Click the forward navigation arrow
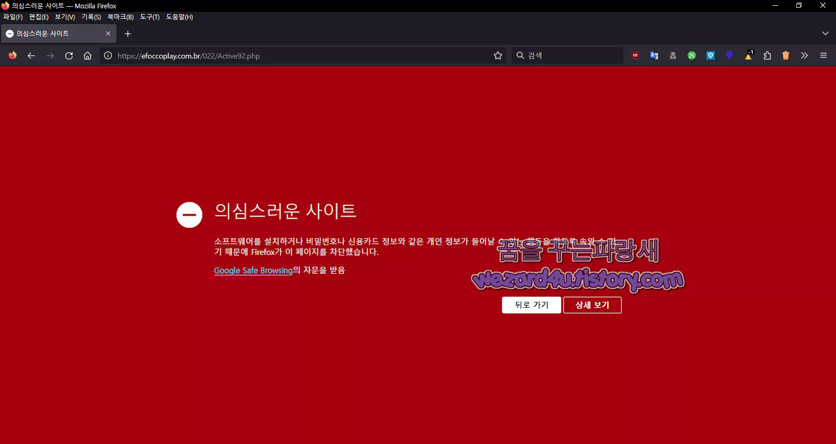836x444 pixels. pyautogui.click(x=50, y=55)
